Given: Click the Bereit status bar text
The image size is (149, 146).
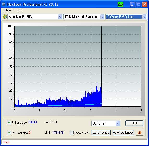Looking at the screenshot, I should coord(6,142).
